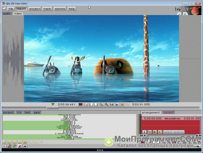The image size is (203, 153).
Task: Click the audio waveform preview
Action: point(13,59)
